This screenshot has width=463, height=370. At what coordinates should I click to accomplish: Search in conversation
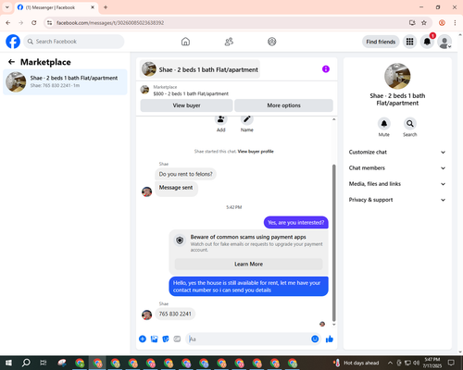tap(410, 124)
